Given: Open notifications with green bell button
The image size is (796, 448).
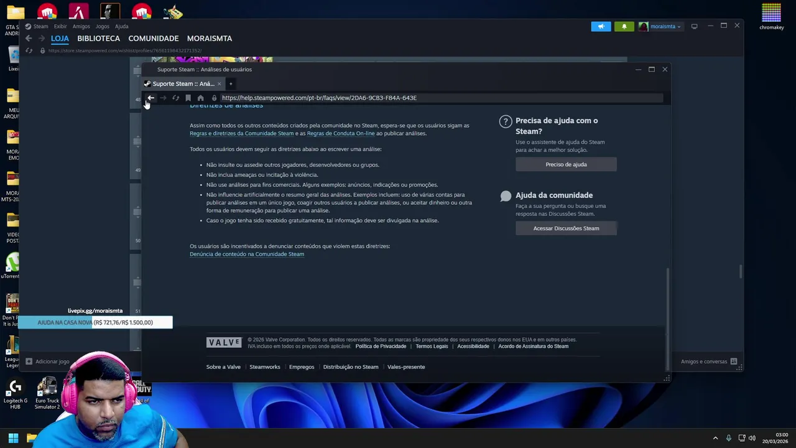Looking at the screenshot, I should coord(624,26).
